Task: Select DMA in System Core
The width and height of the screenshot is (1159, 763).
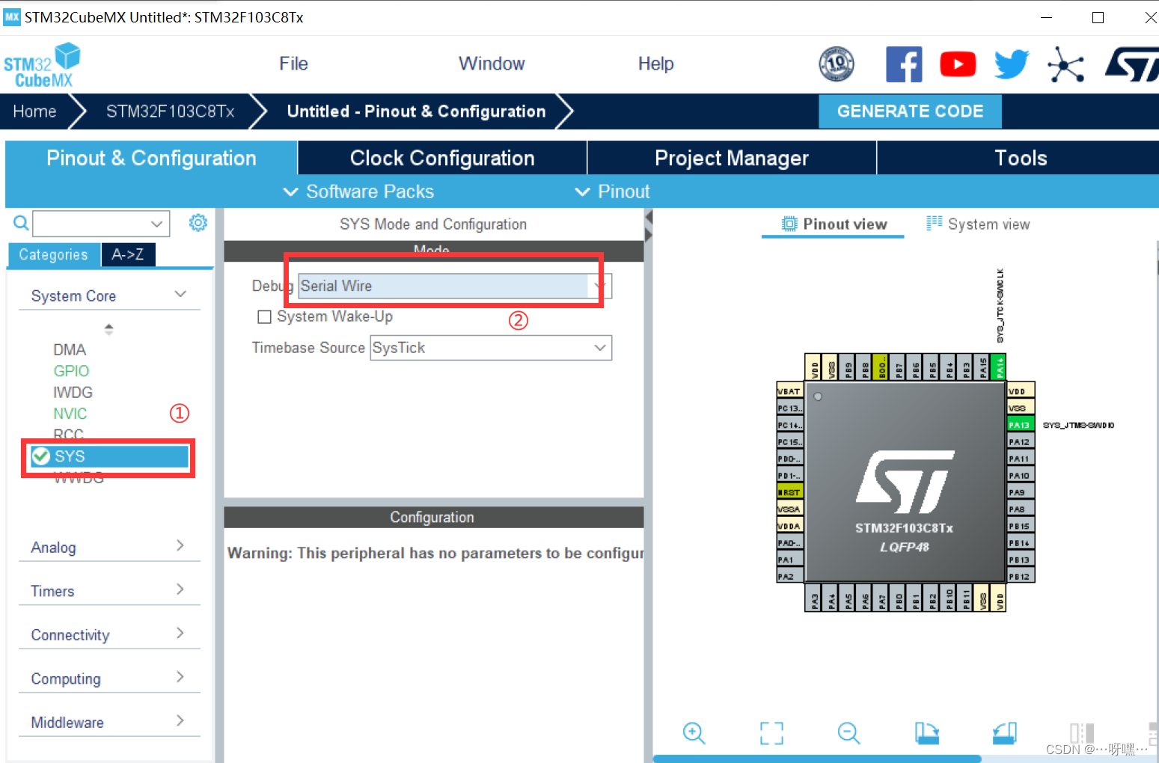Action: click(x=70, y=349)
